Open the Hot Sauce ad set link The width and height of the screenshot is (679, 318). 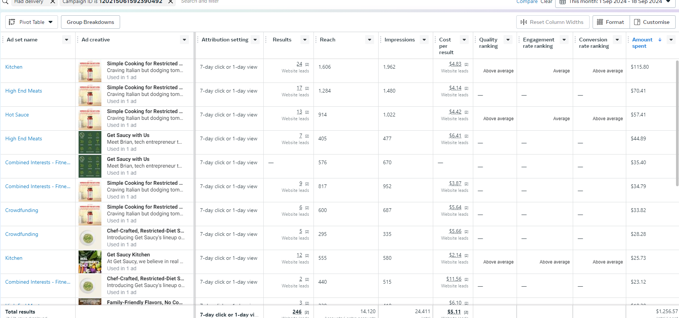17,115
